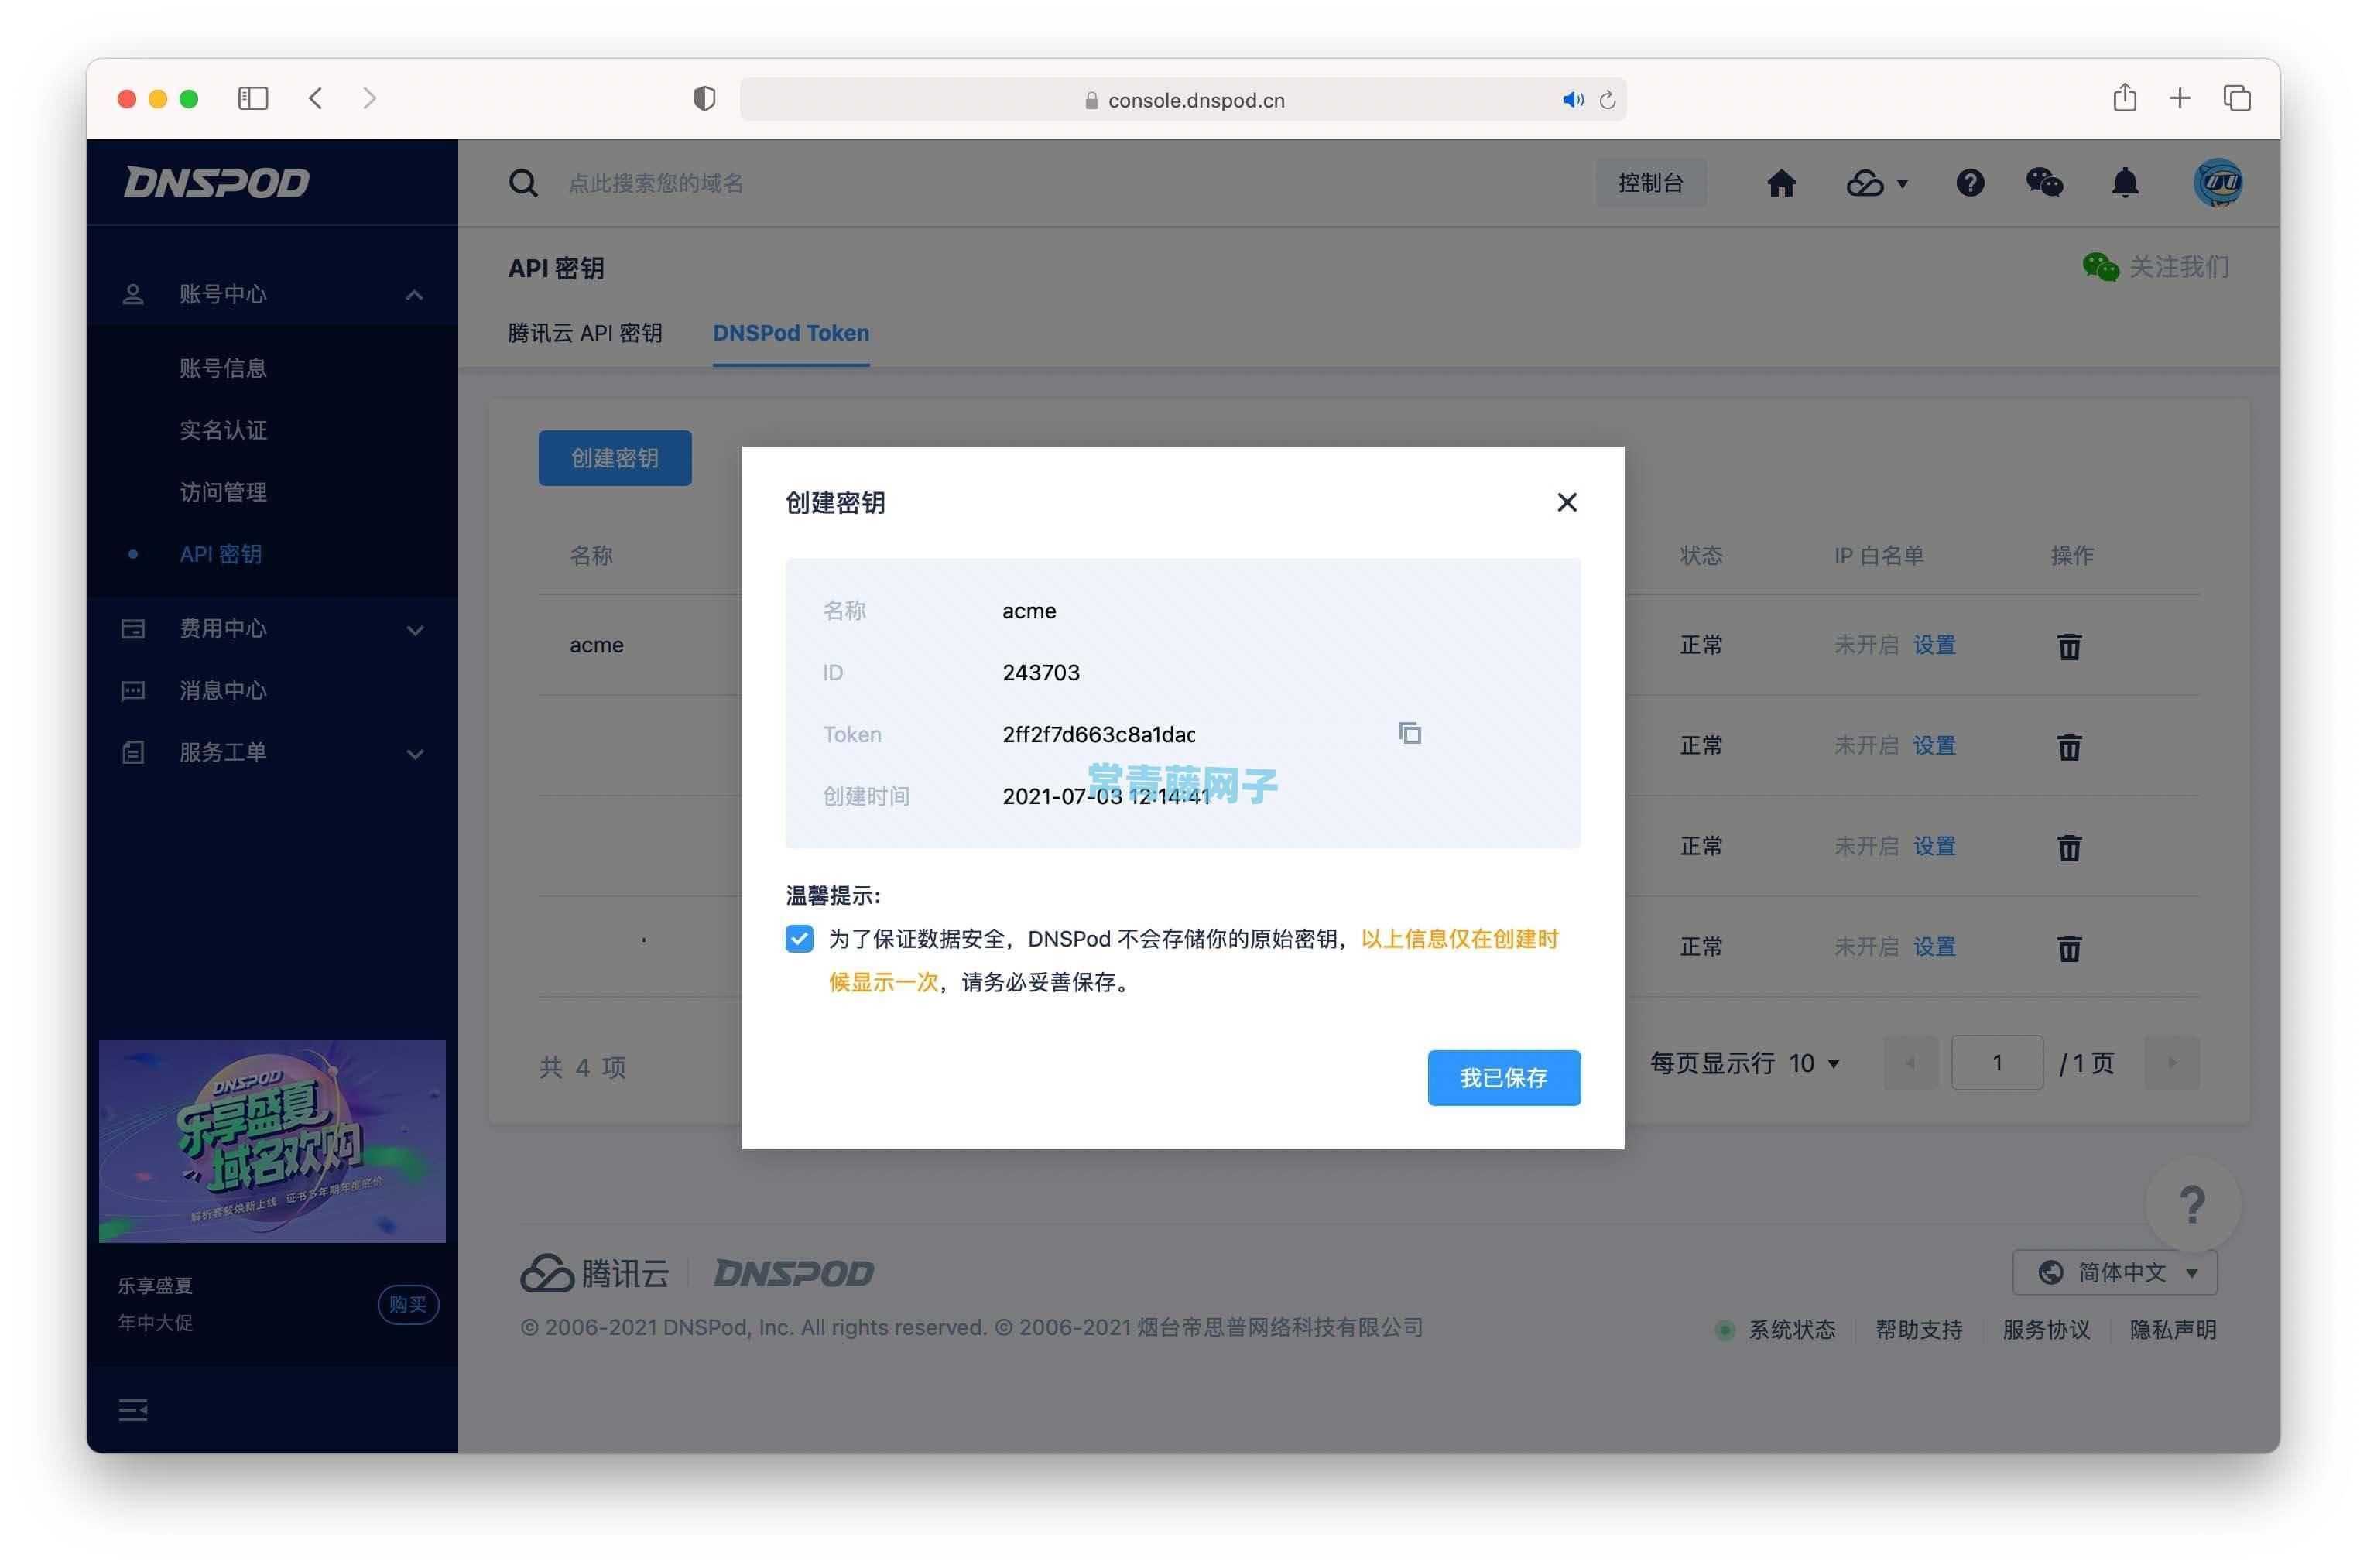This screenshot has width=2367, height=1568.
Task: Click the Safari share icon
Action: [x=2124, y=97]
